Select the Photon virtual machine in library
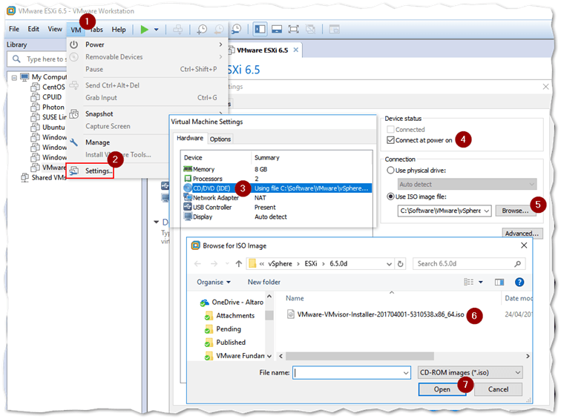This screenshot has width=561, height=419. click(47, 107)
